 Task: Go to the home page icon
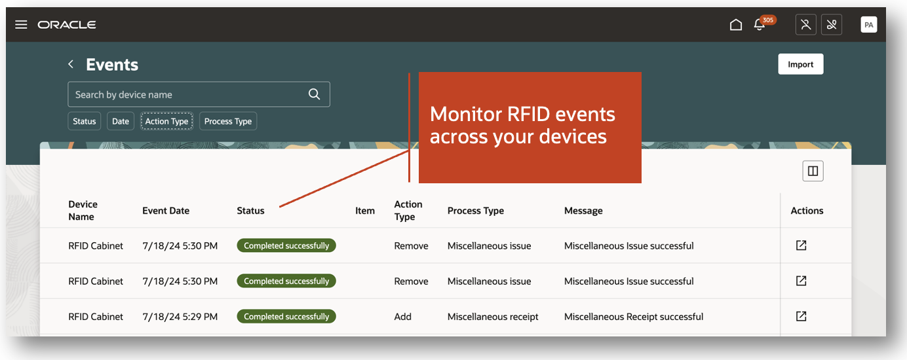click(x=736, y=25)
